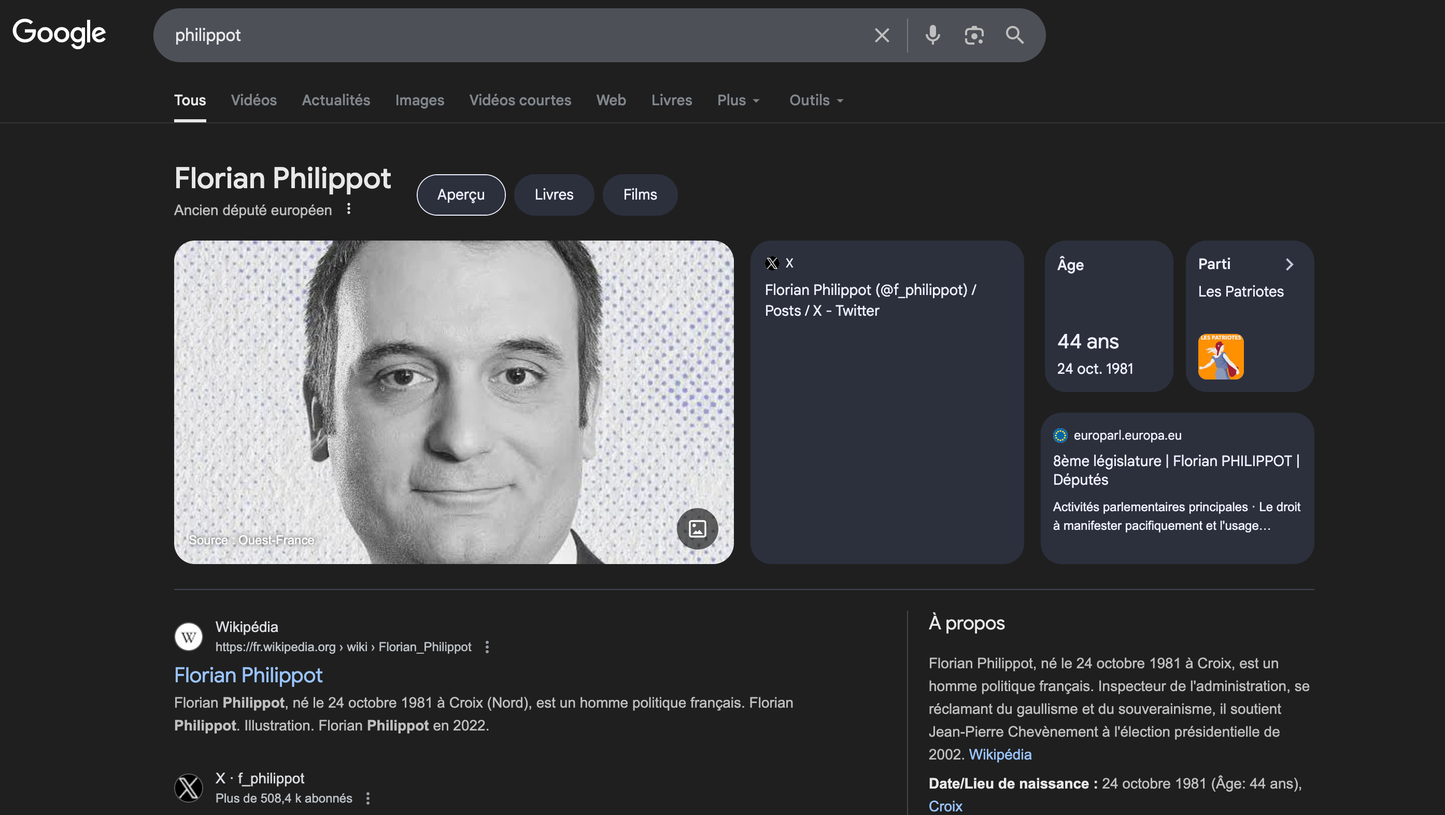The width and height of the screenshot is (1445, 815).
Task: Open the Outils dropdown
Action: click(x=816, y=100)
